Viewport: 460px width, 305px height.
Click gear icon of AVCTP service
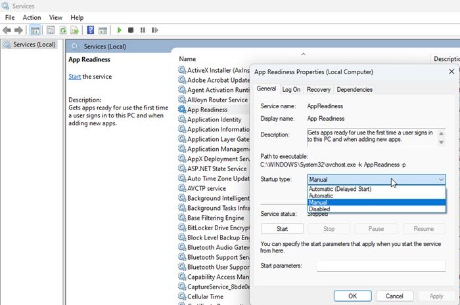tap(182, 188)
